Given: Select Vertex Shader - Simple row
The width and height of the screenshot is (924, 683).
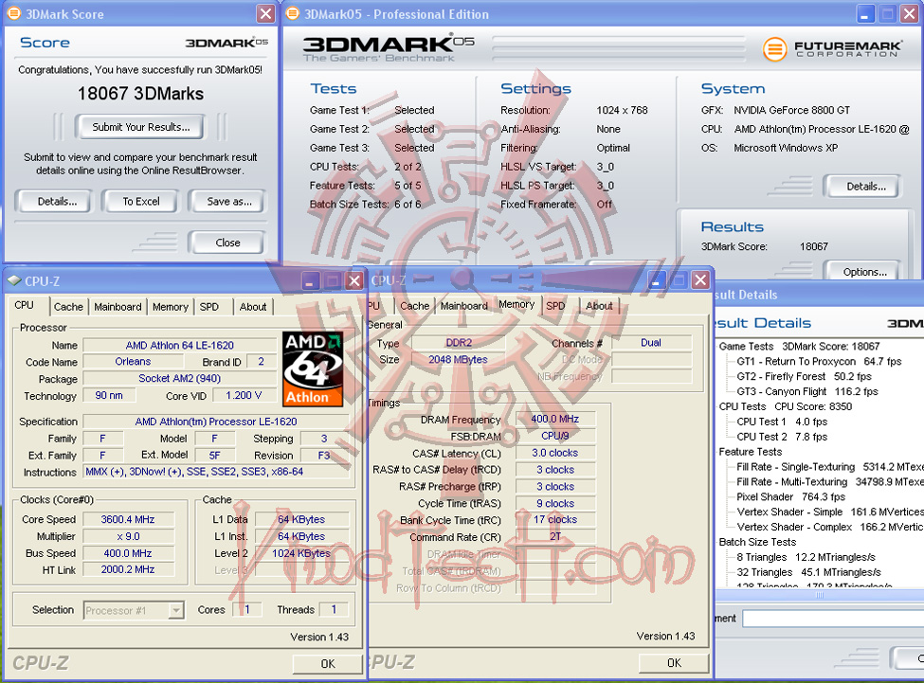Looking at the screenshot, I should (x=830, y=512).
